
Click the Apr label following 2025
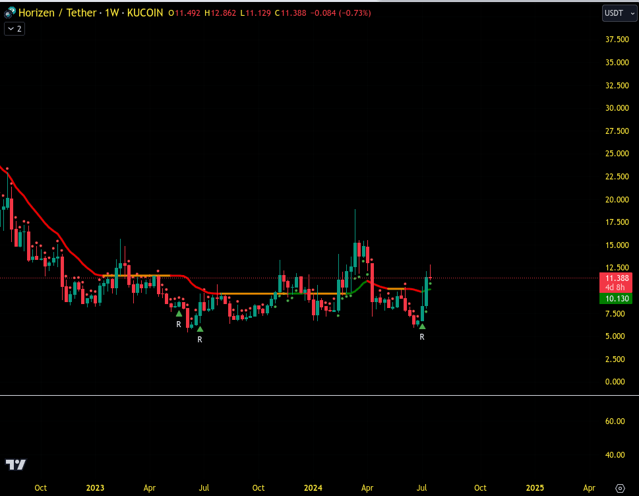(590, 488)
